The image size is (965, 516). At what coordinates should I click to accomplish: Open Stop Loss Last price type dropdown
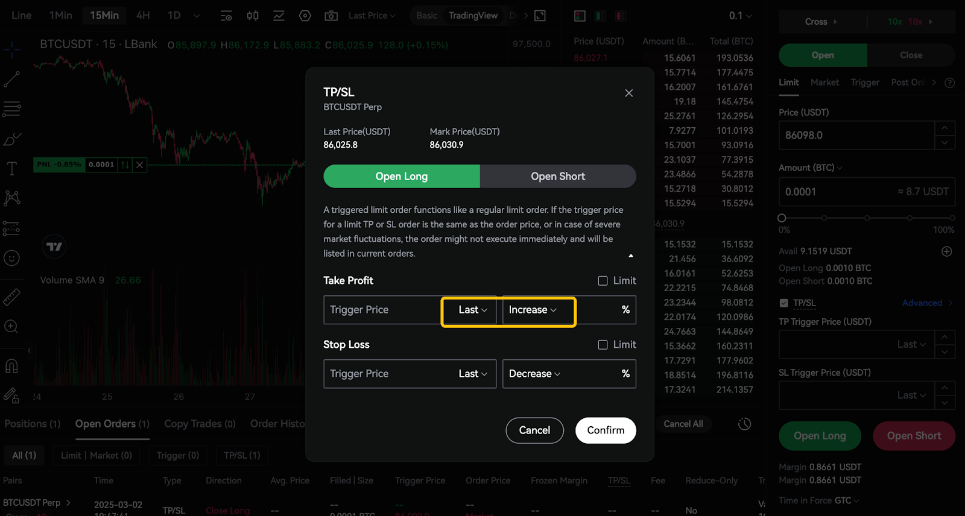click(473, 374)
